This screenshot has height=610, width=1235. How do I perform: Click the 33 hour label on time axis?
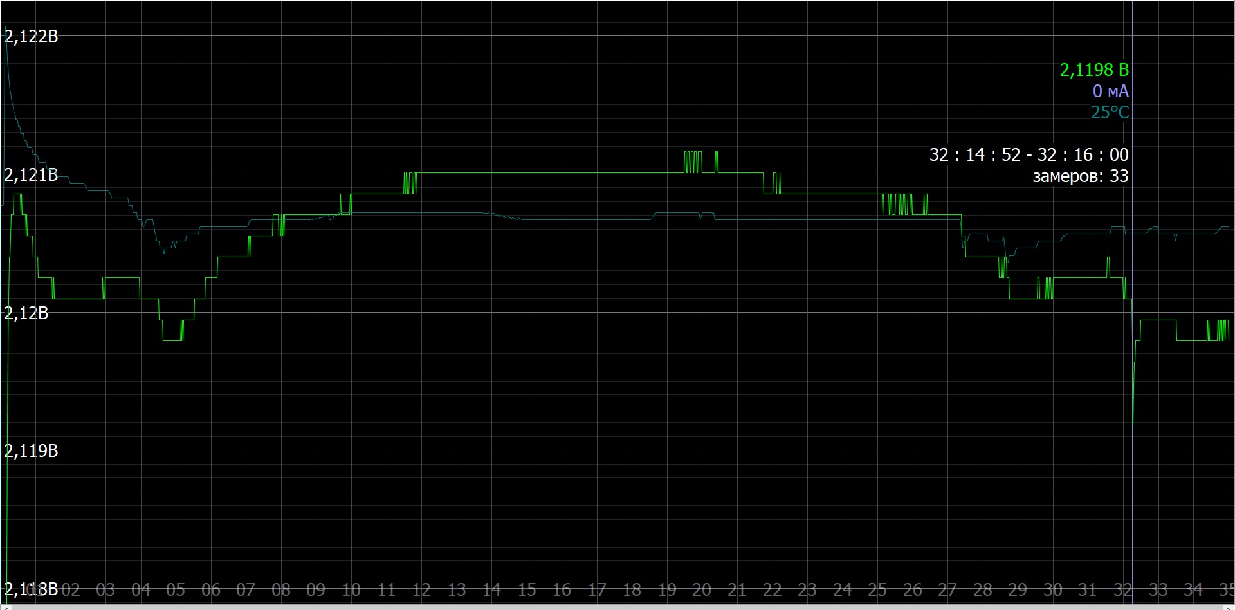coord(1158,589)
